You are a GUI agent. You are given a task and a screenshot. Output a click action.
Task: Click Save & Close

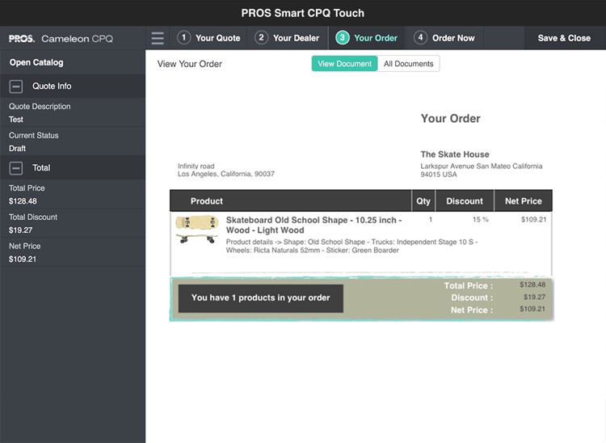point(564,38)
